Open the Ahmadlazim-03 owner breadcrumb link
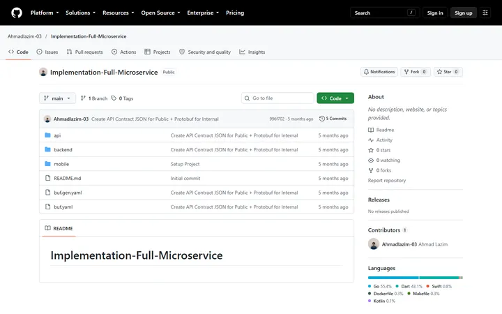 (24, 36)
